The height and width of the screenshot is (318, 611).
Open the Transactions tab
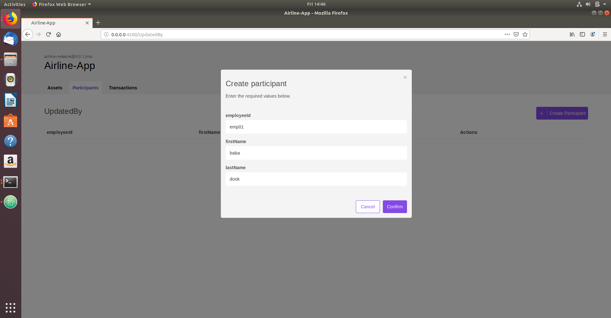[x=123, y=88]
